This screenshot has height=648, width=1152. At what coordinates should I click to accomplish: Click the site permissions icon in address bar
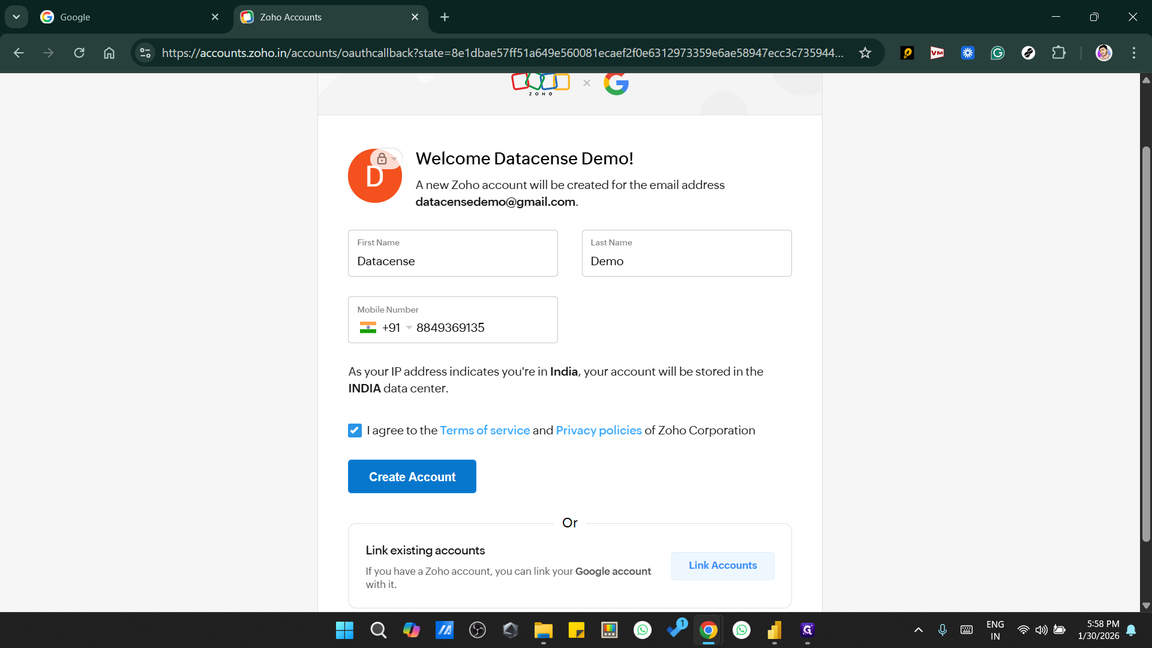[x=145, y=53]
